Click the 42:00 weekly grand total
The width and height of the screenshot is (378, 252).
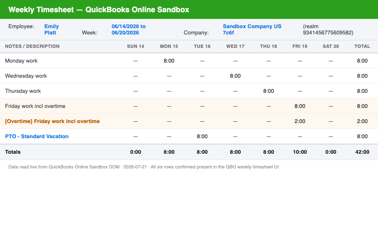click(x=362, y=152)
